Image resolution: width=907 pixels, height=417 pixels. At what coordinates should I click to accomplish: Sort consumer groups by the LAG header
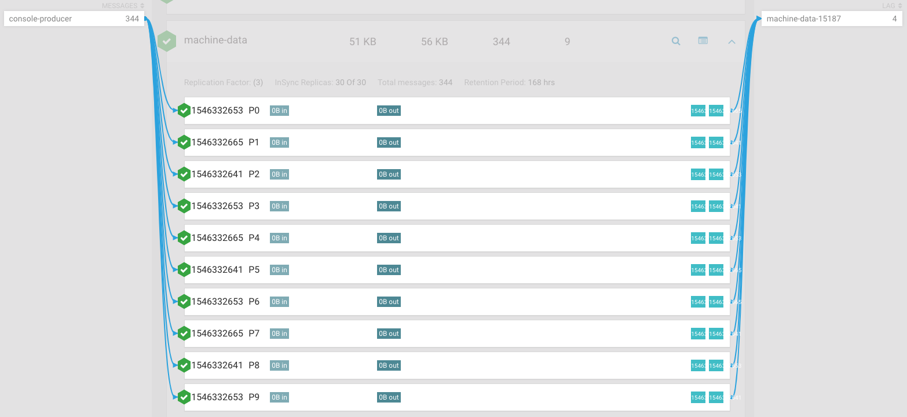[890, 6]
